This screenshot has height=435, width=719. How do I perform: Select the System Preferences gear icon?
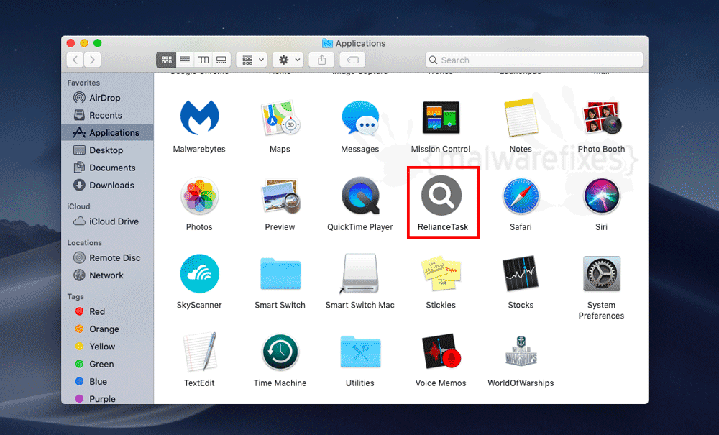click(601, 274)
